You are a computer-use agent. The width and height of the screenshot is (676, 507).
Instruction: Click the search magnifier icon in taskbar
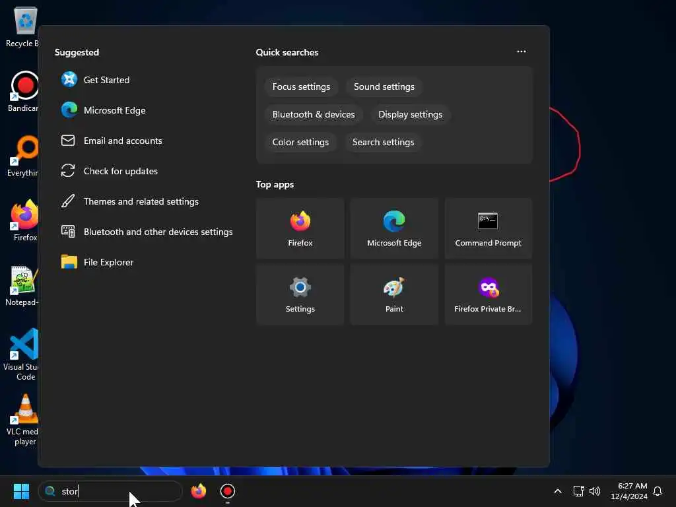[50, 491]
